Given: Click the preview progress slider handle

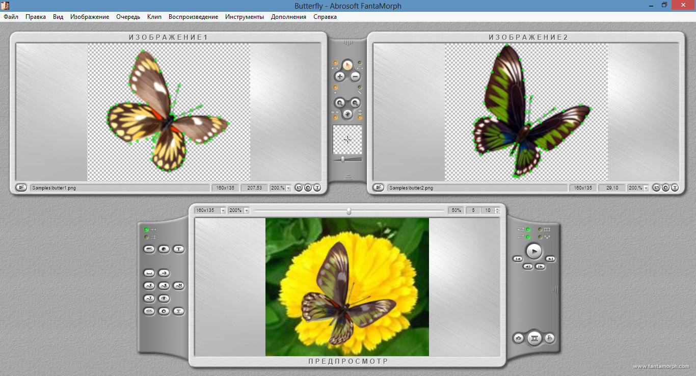Looking at the screenshot, I should 349,211.
